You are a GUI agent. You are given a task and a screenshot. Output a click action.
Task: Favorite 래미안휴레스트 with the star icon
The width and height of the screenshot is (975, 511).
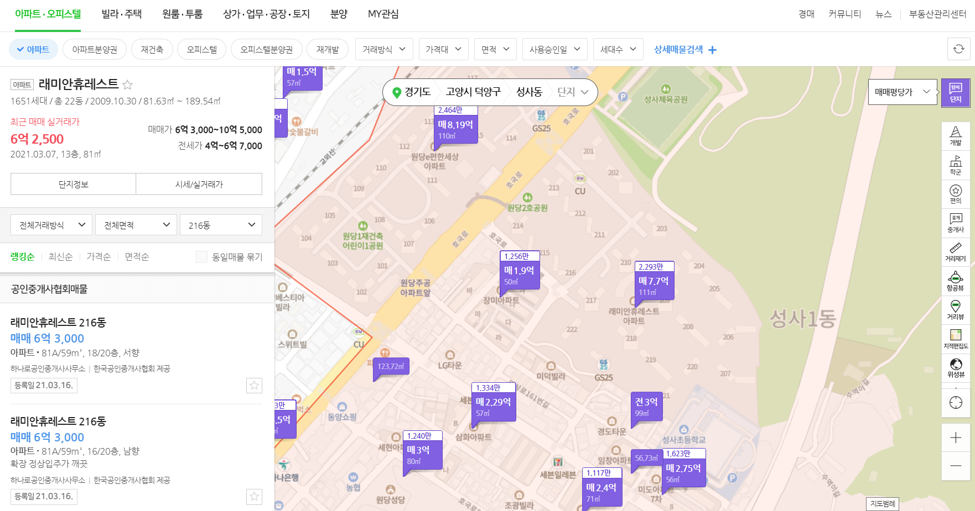tap(127, 85)
